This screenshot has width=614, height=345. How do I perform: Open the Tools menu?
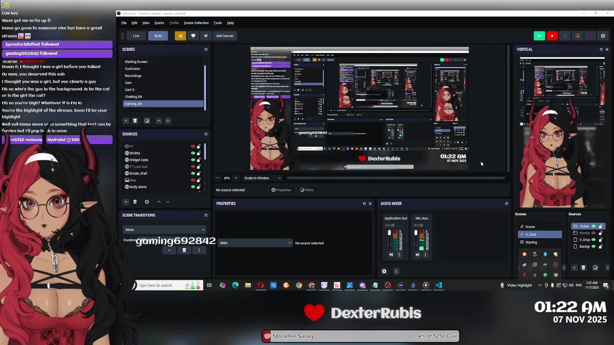[218, 23]
